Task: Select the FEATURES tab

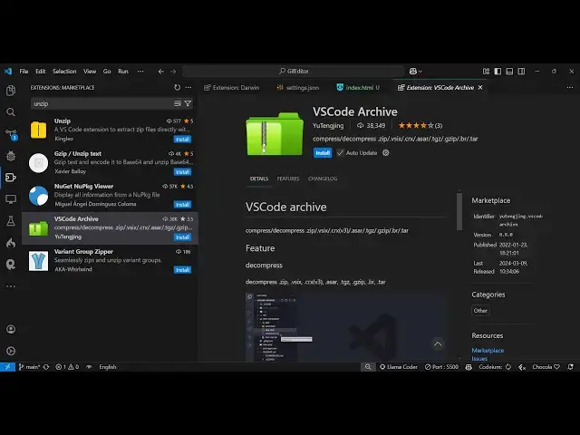Action: (x=288, y=179)
